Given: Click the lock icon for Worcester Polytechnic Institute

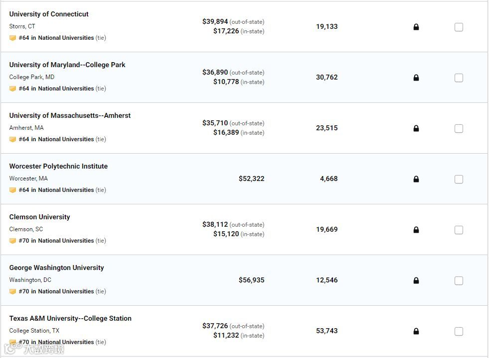Looking at the screenshot, I should tap(416, 179).
